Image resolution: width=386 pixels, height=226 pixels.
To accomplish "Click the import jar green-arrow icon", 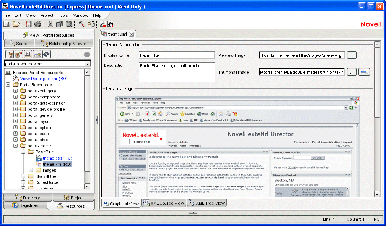I will [x=10, y=54].
